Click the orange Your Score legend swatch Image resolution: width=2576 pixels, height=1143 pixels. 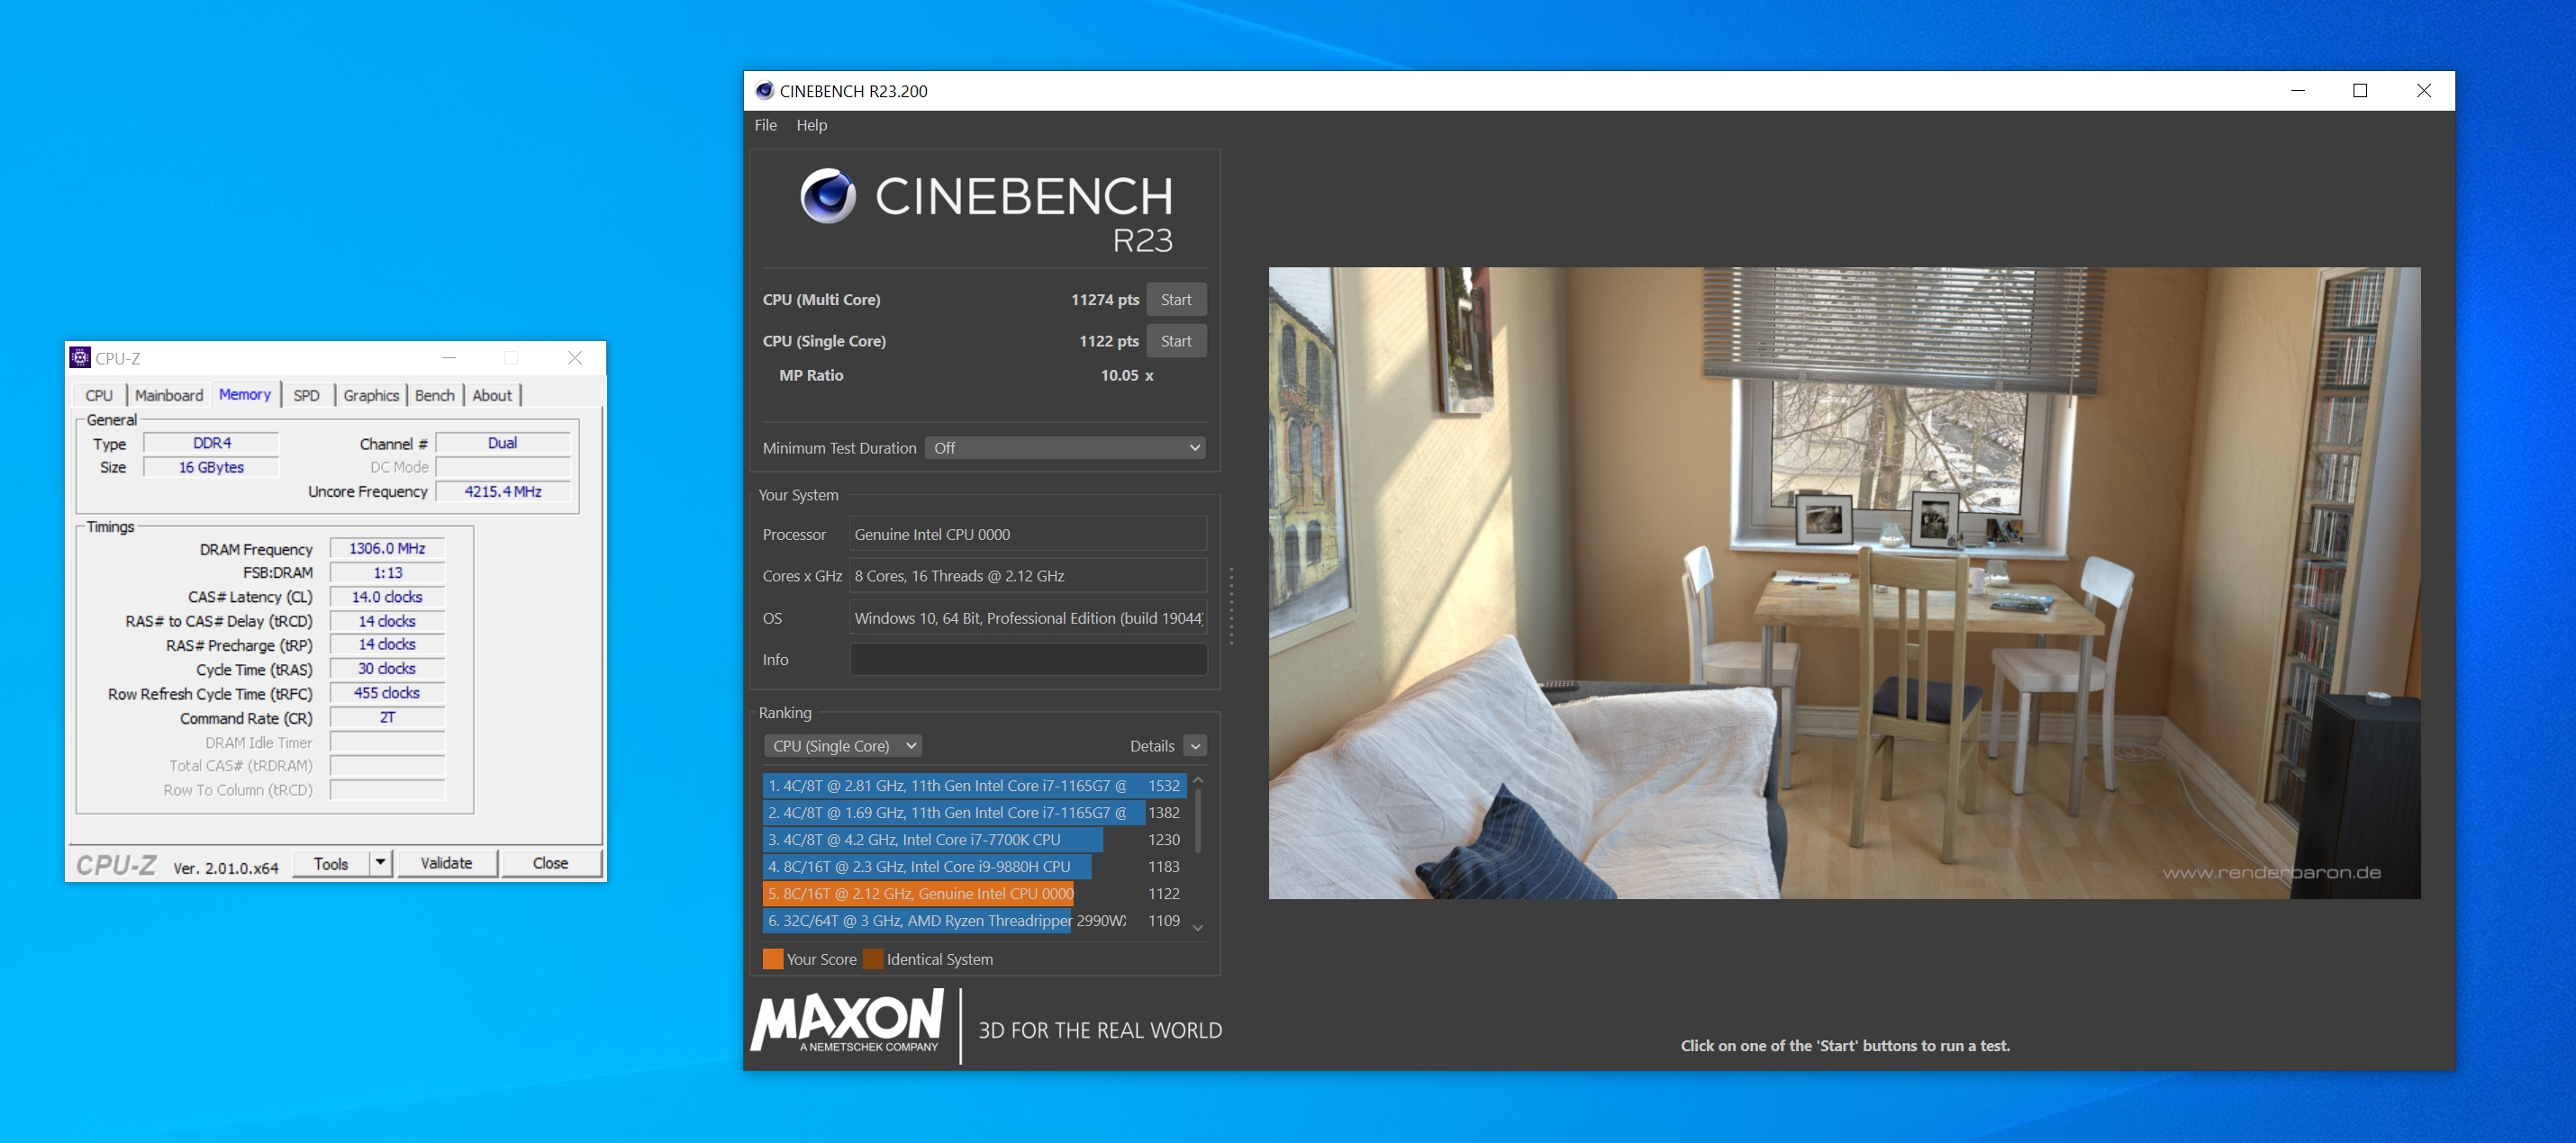[x=772, y=959]
